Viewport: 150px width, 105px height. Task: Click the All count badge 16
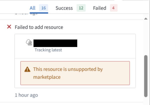(x=43, y=8)
